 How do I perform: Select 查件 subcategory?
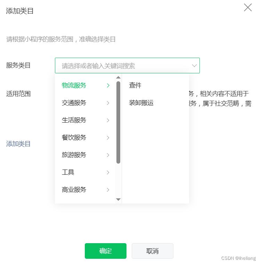(135, 85)
